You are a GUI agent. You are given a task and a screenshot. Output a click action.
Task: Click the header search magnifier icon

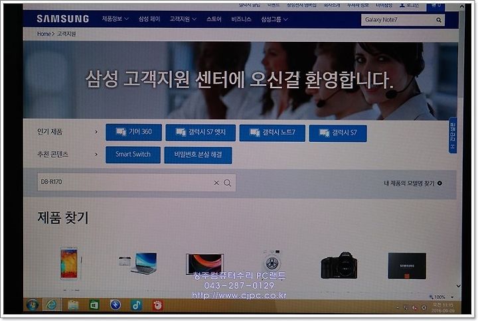click(x=439, y=20)
